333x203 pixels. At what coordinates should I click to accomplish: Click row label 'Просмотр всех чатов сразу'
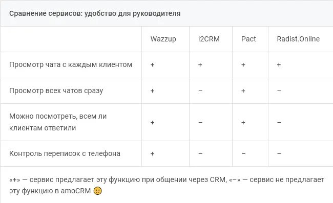point(56,91)
